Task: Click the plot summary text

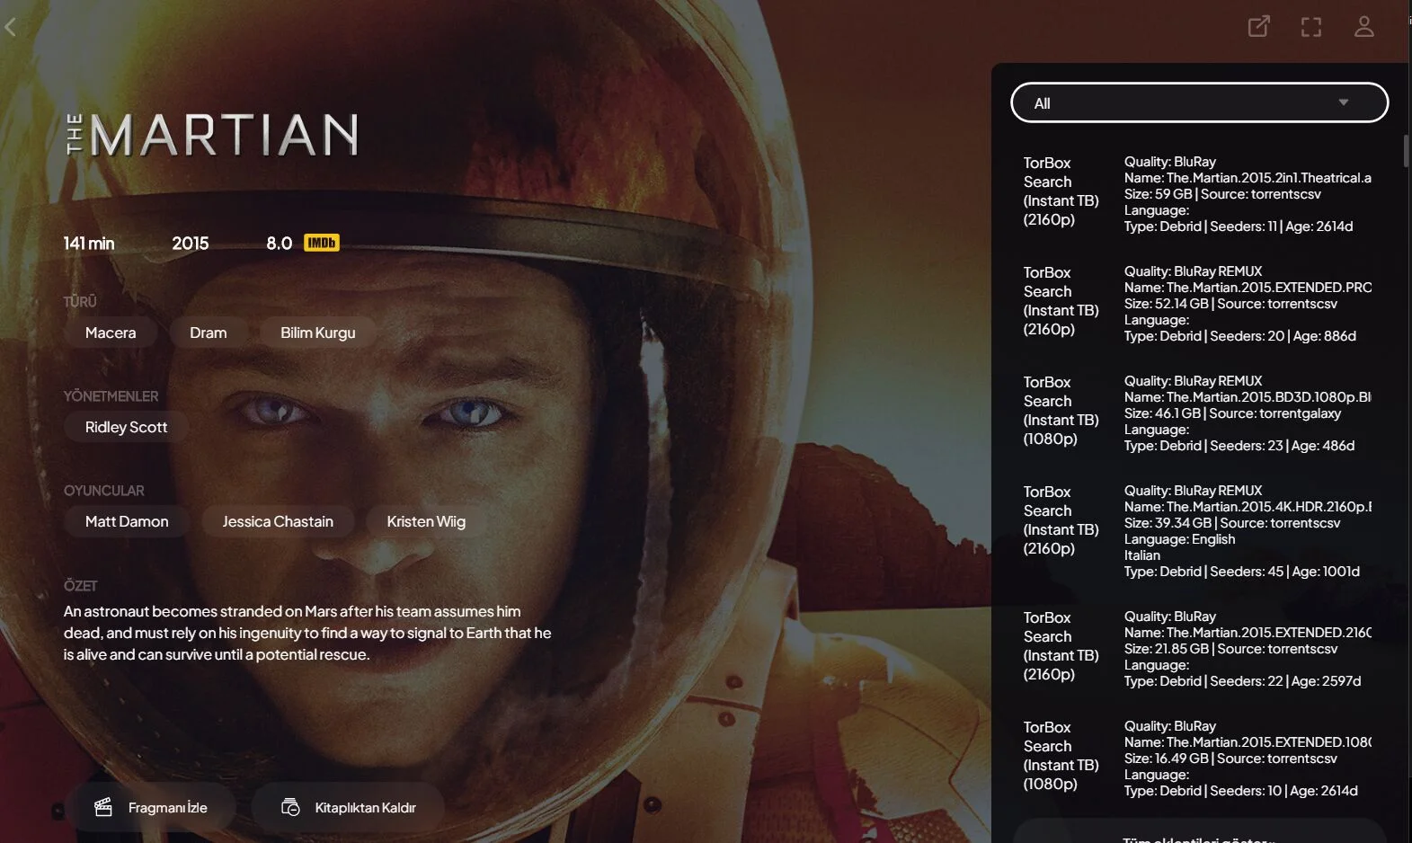Action: (307, 633)
